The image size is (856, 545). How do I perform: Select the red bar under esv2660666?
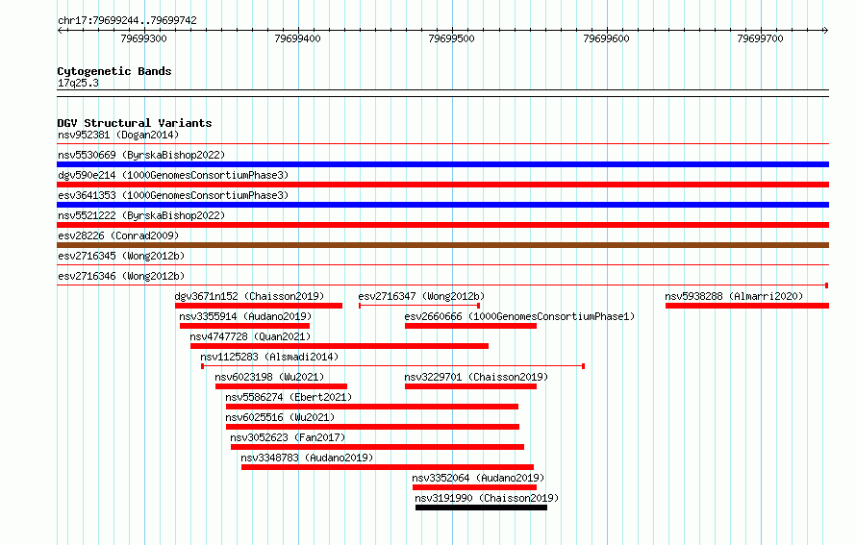(x=470, y=326)
